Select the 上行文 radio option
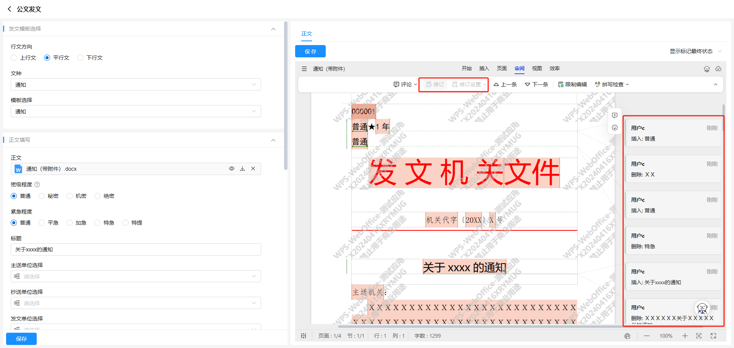The height and width of the screenshot is (348, 734). [x=14, y=58]
